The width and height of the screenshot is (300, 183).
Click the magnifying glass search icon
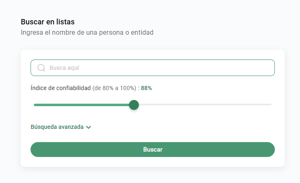pos(41,68)
